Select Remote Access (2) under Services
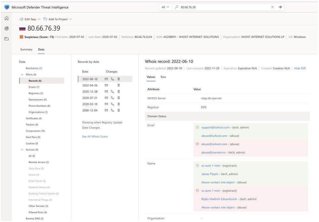 (x=39, y=162)
